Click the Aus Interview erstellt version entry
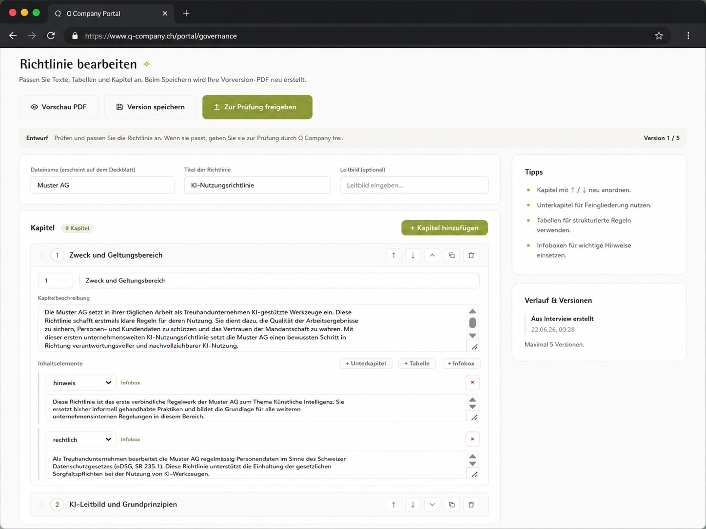 tap(562, 319)
